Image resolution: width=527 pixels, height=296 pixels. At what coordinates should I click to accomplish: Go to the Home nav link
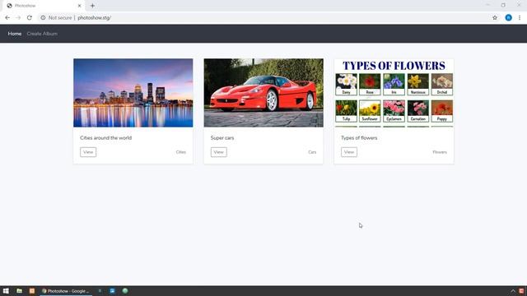15,34
